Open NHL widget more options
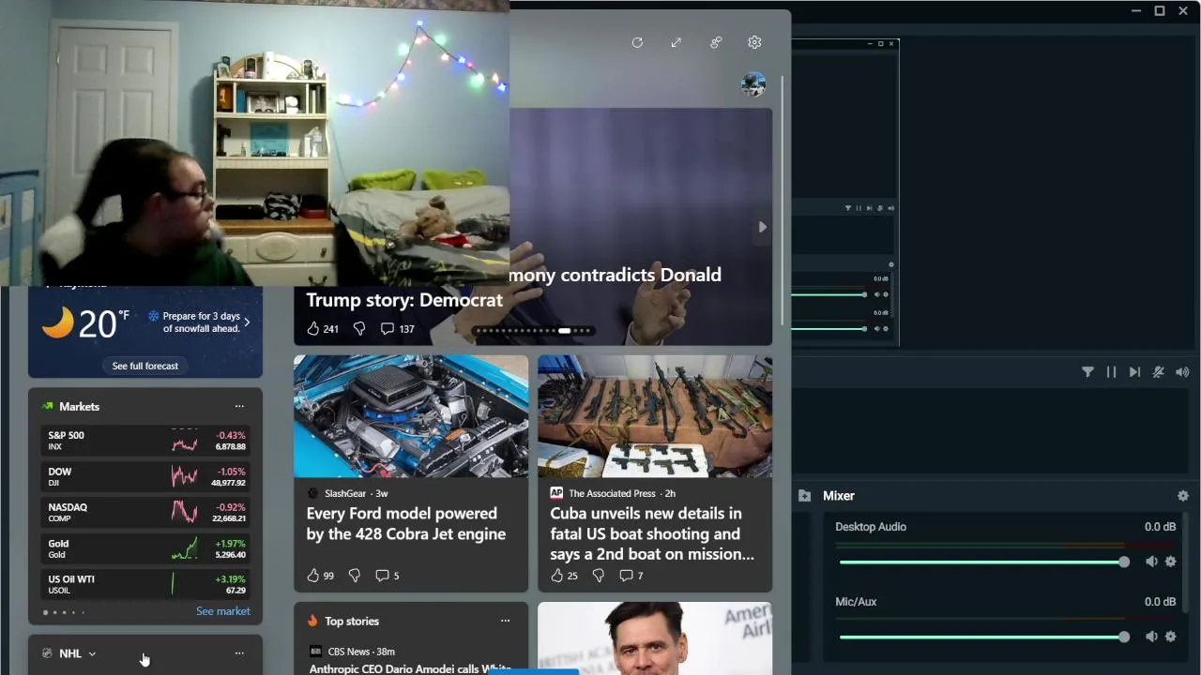 (x=239, y=653)
